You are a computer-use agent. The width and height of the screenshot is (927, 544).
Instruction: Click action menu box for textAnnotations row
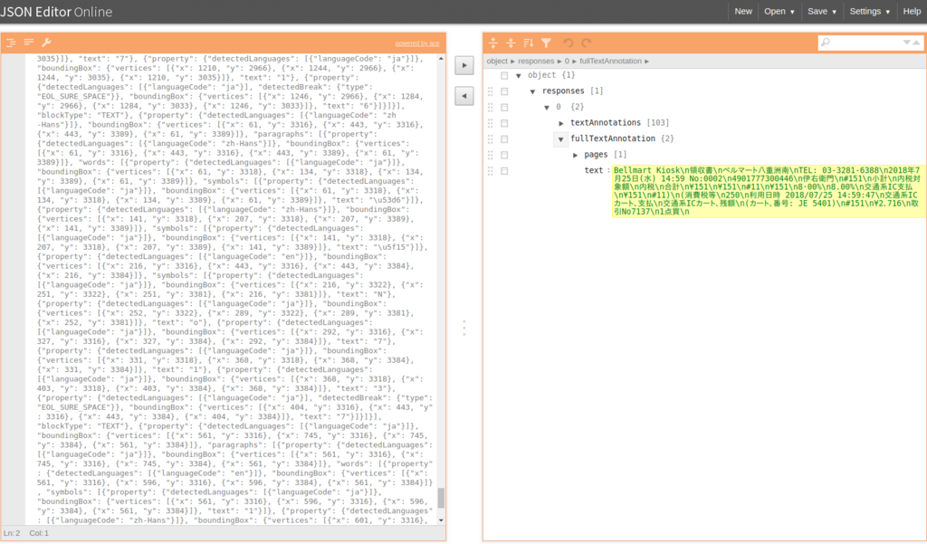(504, 123)
